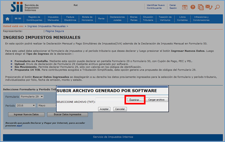Select Boleta de Honorarios menu item

pyautogui.click(x=87, y=19)
